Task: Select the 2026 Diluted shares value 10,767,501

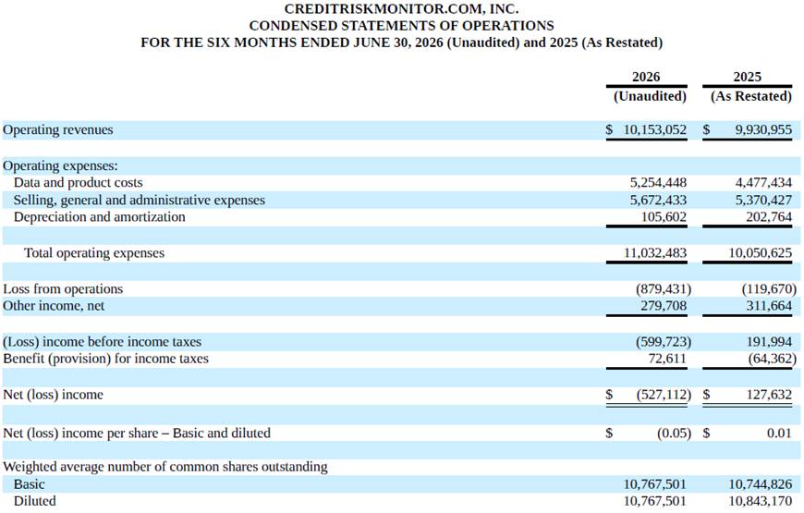Action: (655, 501)
